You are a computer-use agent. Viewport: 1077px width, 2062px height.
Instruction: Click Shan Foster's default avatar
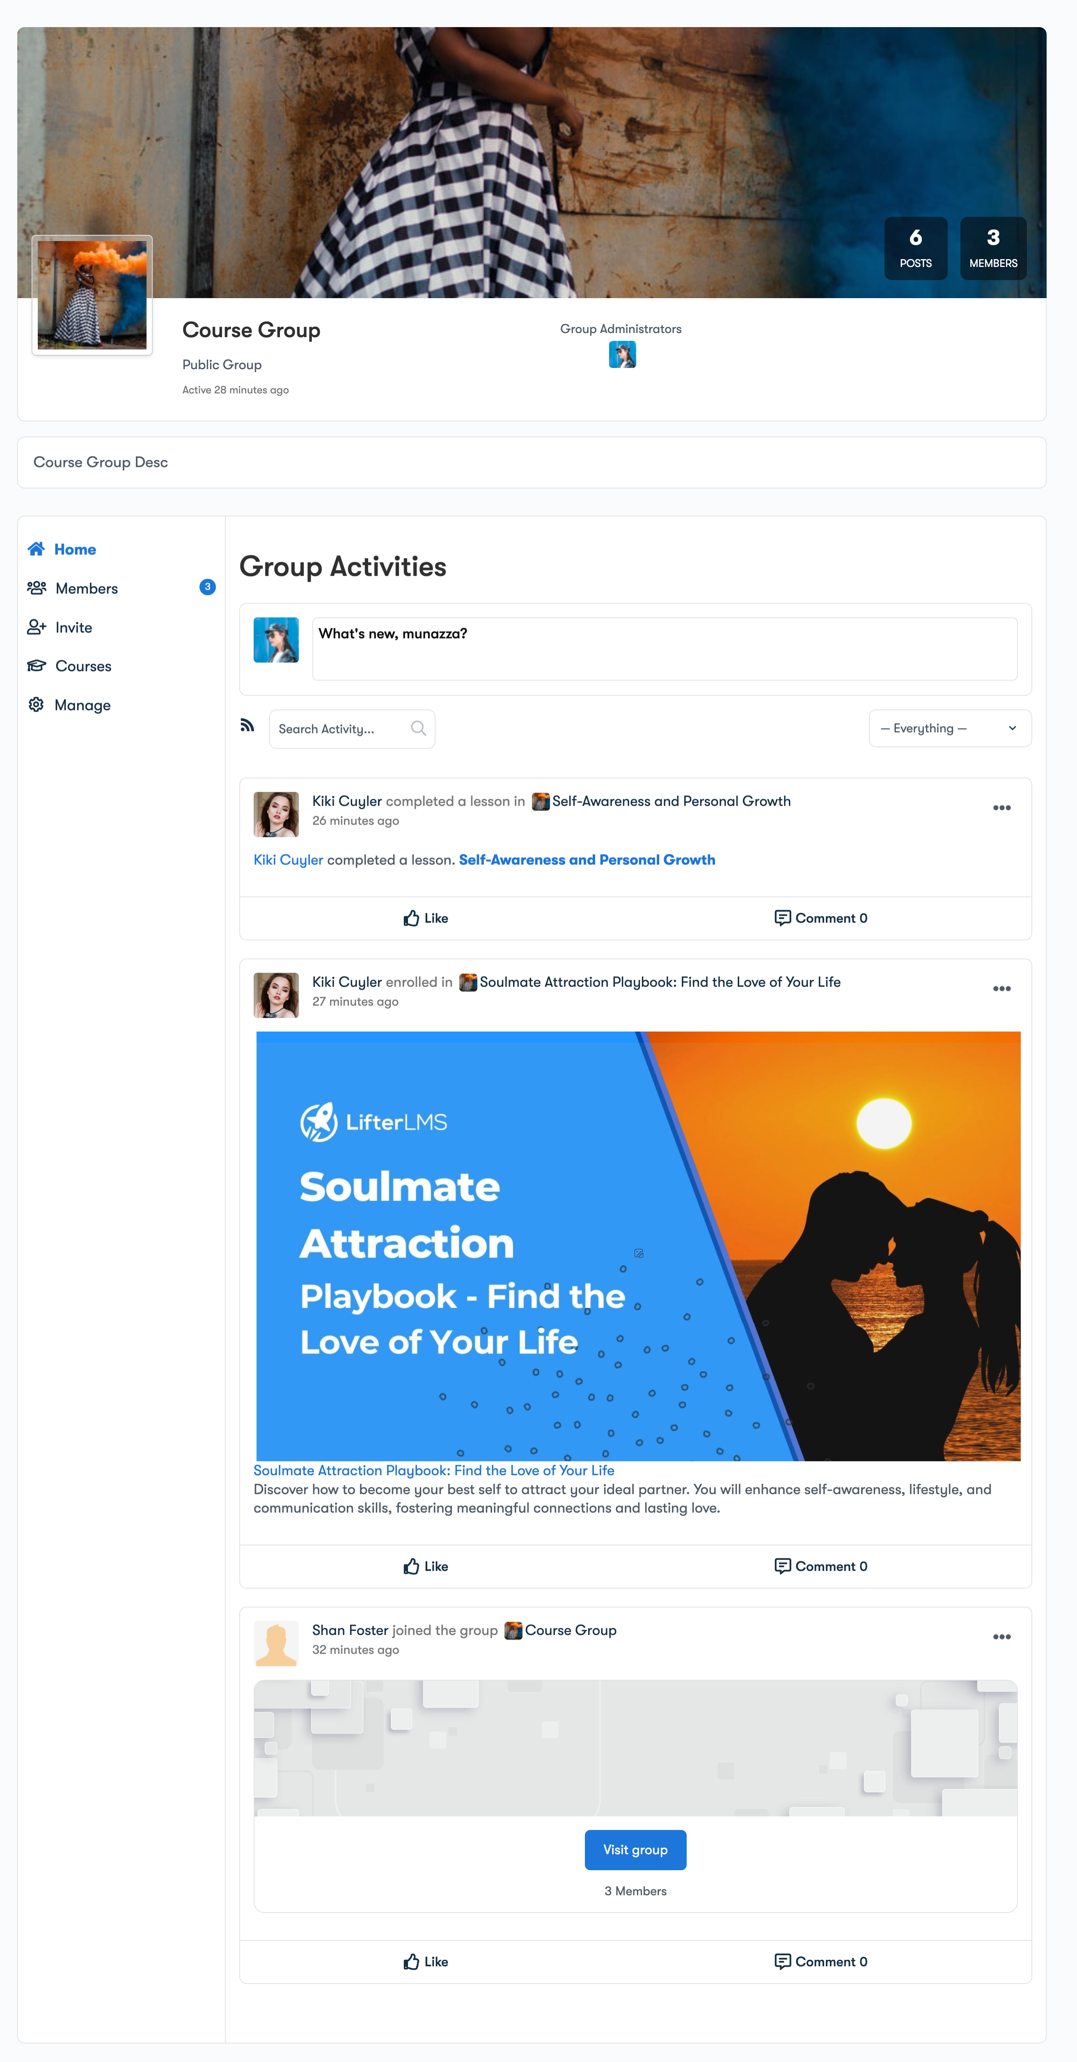(276, 1644)
